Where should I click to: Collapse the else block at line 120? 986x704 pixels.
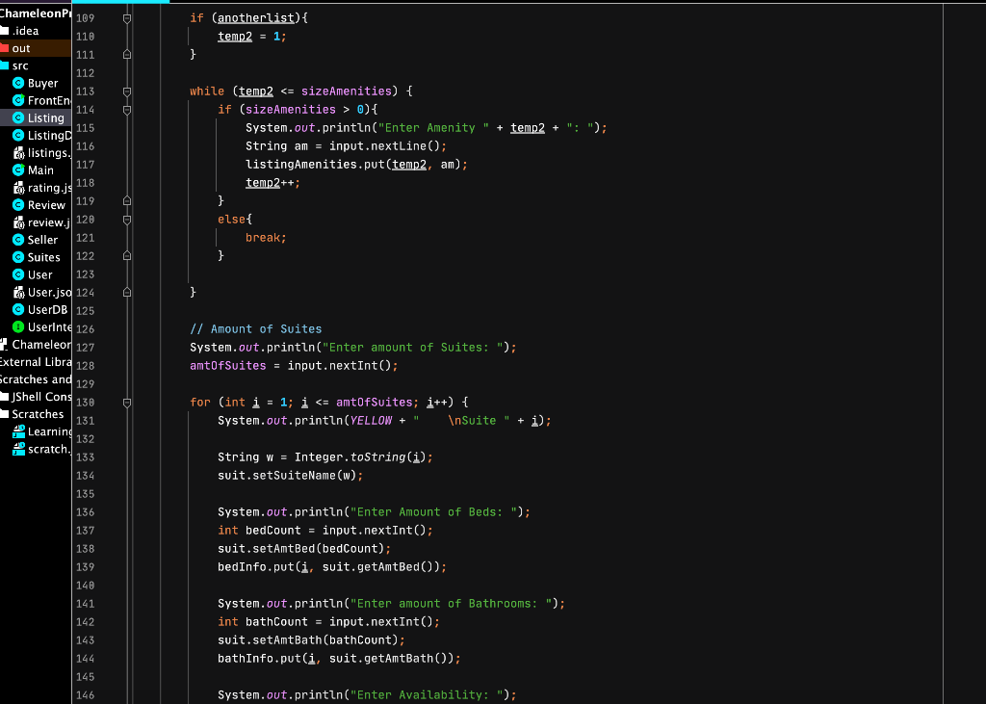[127, 220]
